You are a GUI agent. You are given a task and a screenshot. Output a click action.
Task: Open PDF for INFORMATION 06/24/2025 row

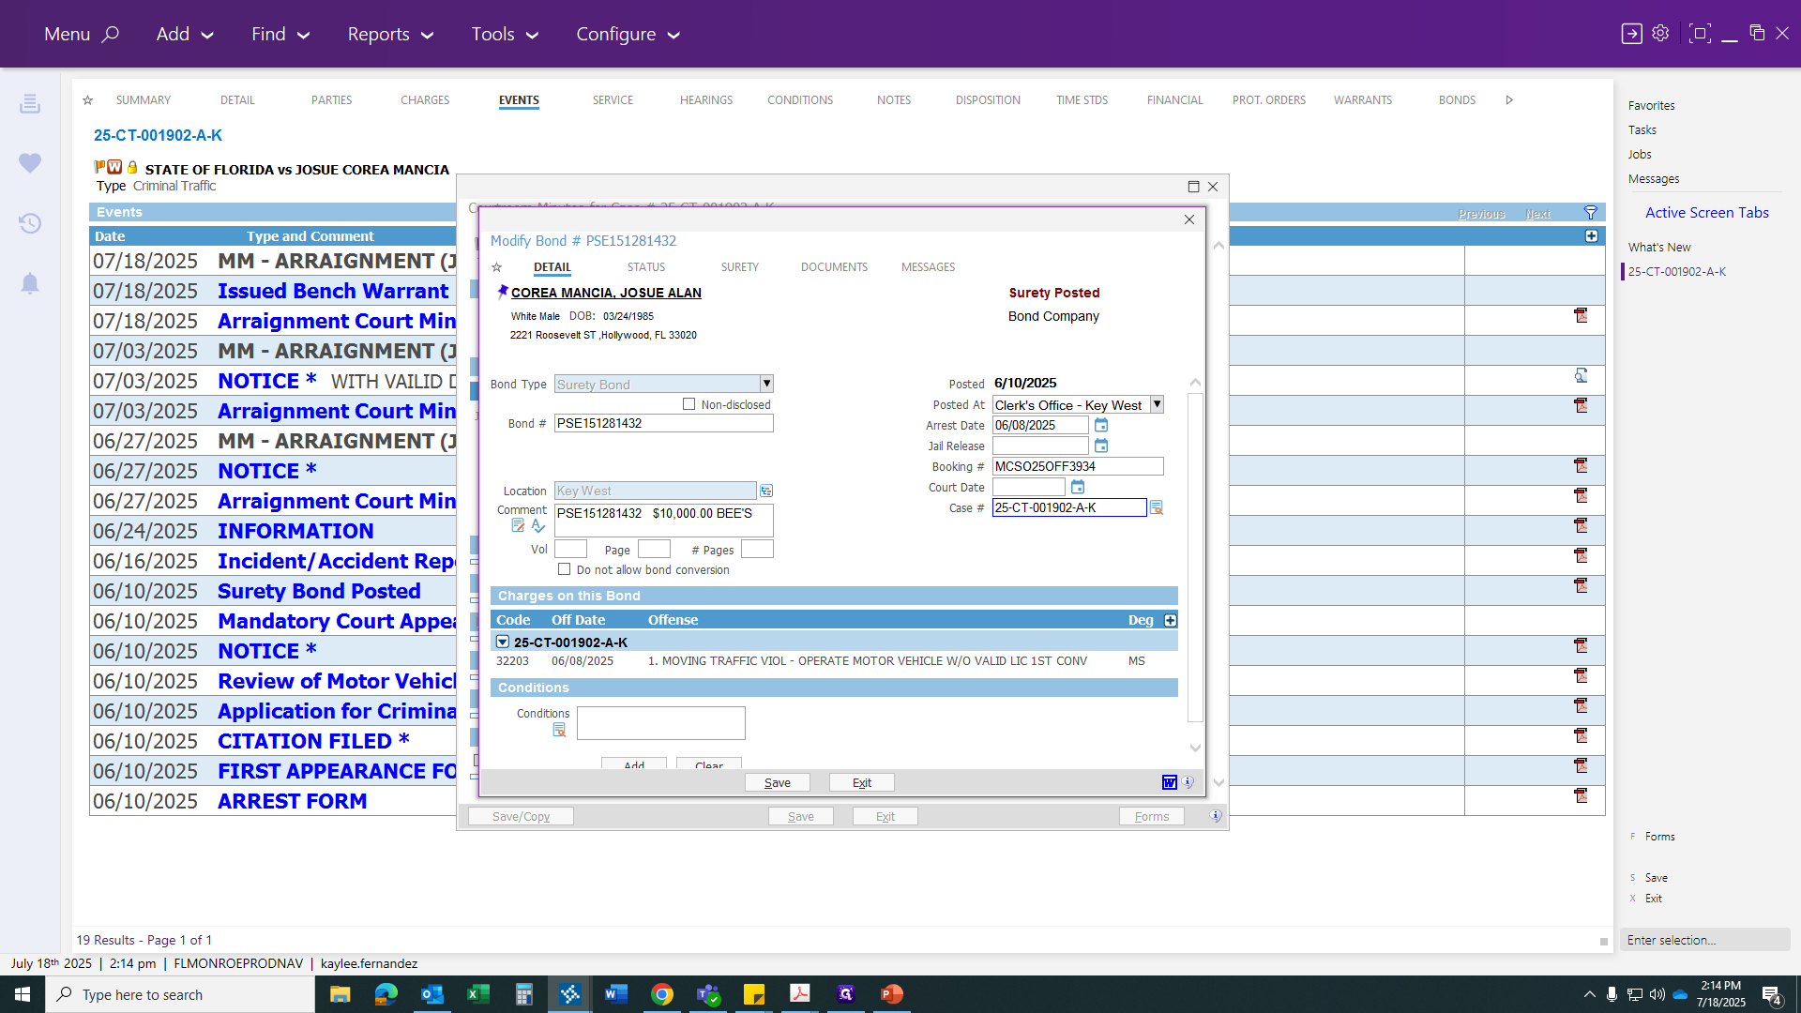[x=1581, y=526]
